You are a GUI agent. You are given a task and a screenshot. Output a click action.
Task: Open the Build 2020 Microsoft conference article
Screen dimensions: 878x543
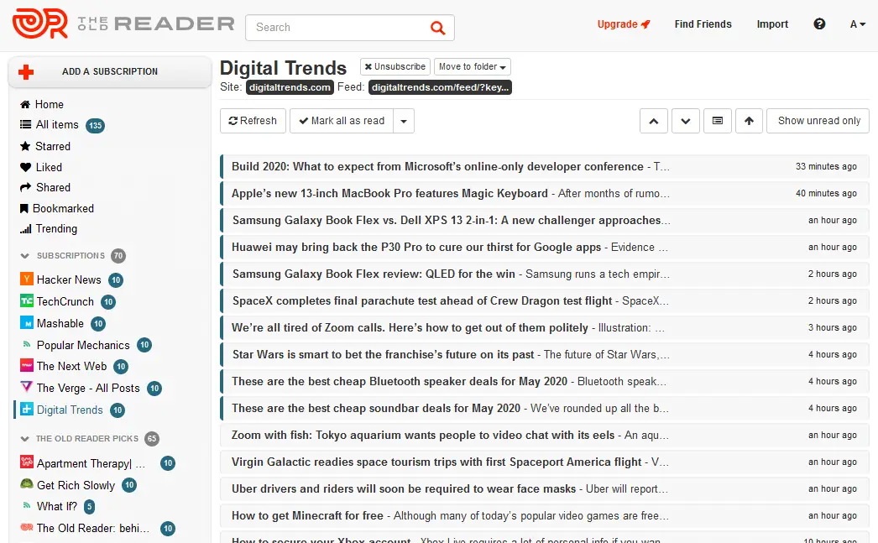[x=544, y=167]
